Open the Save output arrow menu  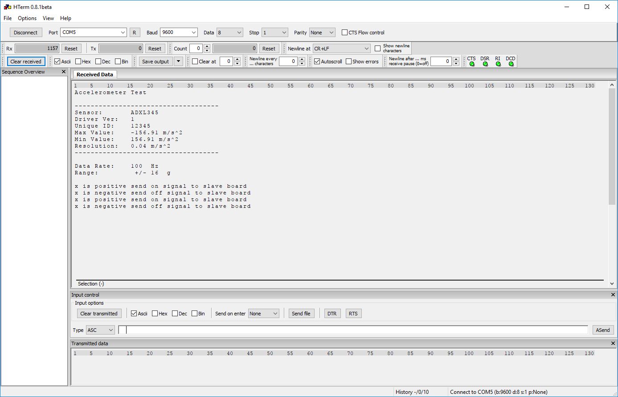point(178,62)
